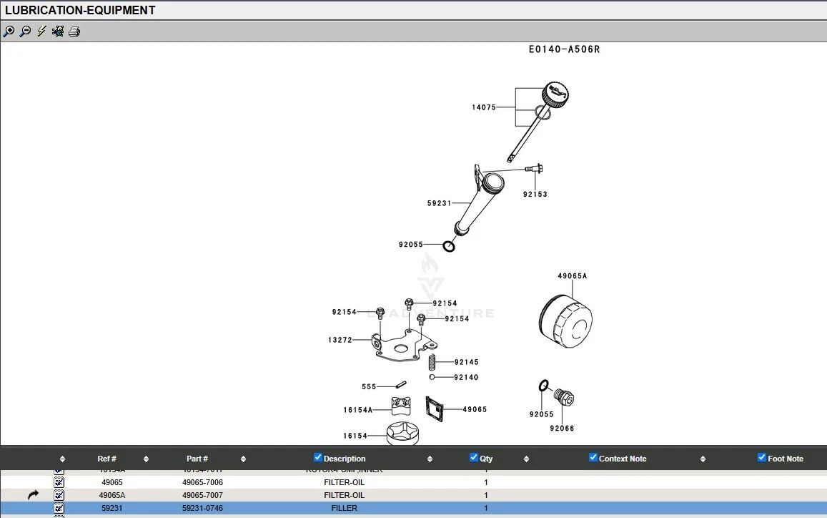The image size is (827, 518).
Task: Toggle the Foot Note column checkbox
Action: (x=762, y=458)
